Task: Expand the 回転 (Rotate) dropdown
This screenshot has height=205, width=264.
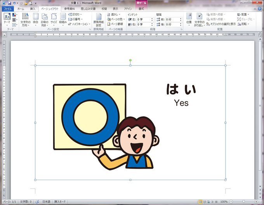Action: pos(244,24)
